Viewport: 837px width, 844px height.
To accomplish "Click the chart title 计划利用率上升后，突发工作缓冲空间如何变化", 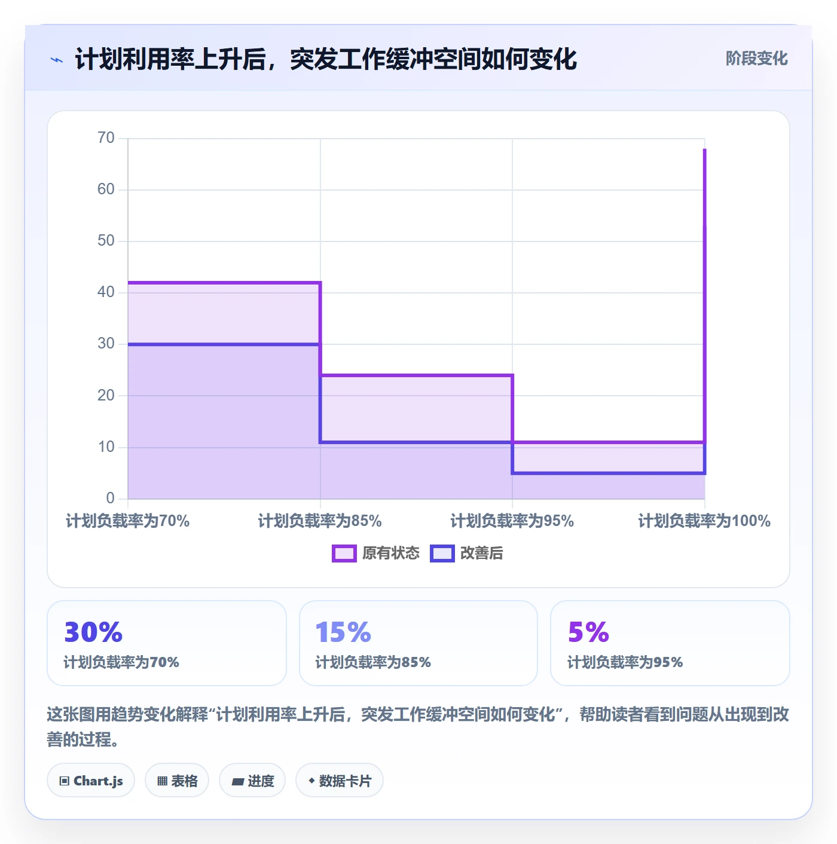I will (326, 59).
